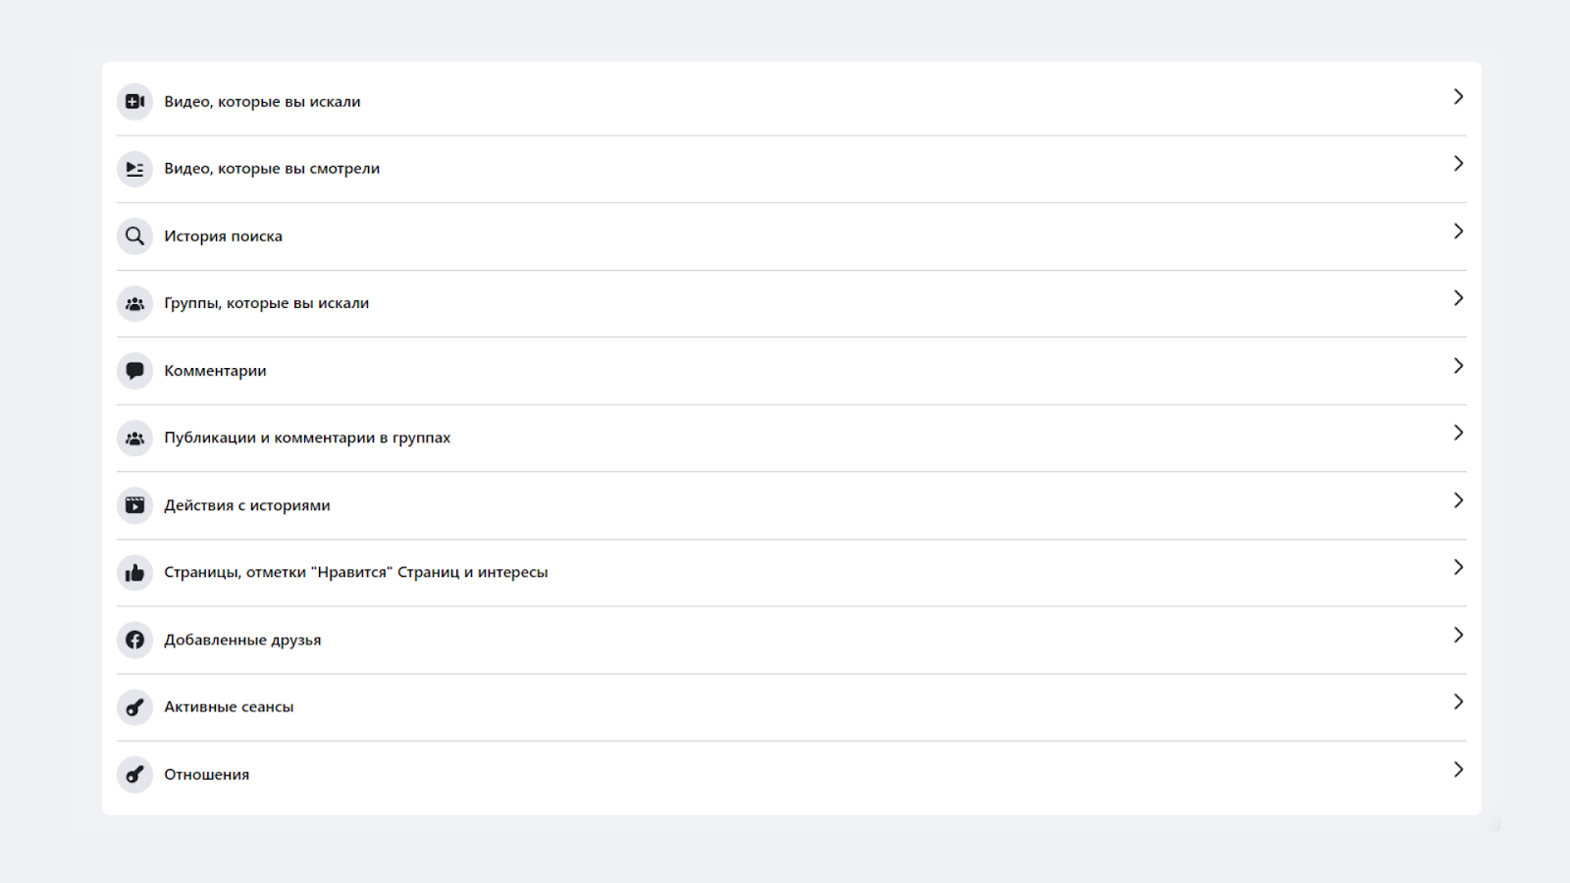The image size is (1570, 883).
Task: Click the speech bubble Комментарии icon
Action: [134, 371]
